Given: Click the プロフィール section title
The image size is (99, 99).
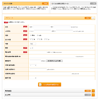Looking at the screenshot, I should pyautogui.click(x=9, y=18).
